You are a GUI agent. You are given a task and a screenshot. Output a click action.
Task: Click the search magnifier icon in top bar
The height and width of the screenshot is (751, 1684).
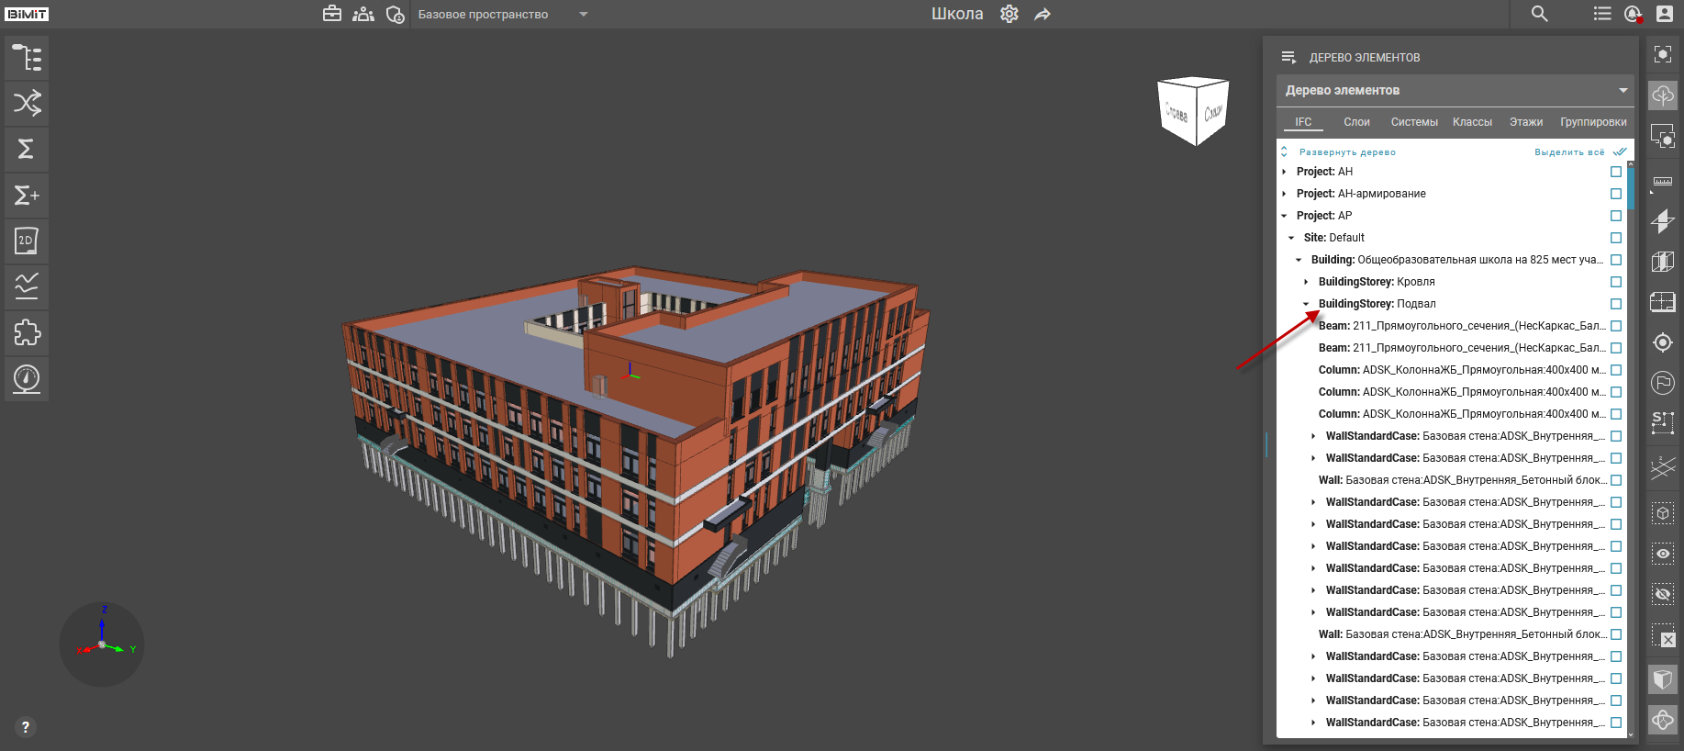pos(1539,14)
